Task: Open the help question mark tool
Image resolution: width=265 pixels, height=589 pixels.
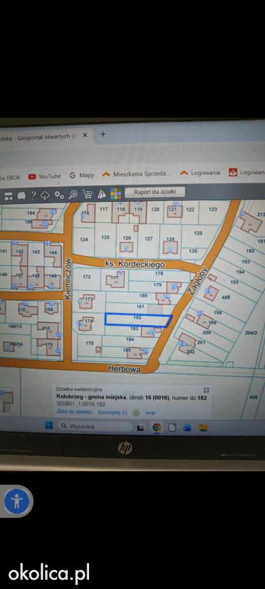Action: 33,195
